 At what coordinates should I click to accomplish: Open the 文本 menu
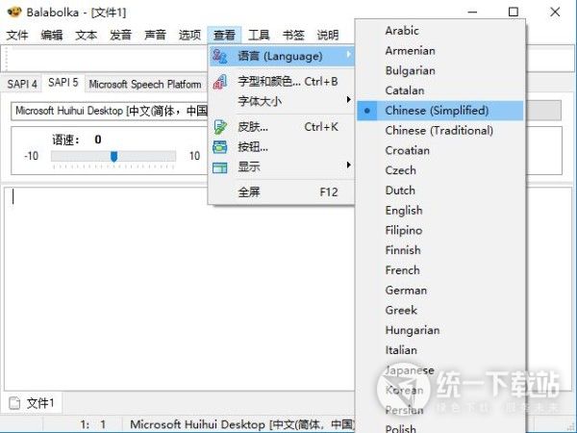pos(87,35)
